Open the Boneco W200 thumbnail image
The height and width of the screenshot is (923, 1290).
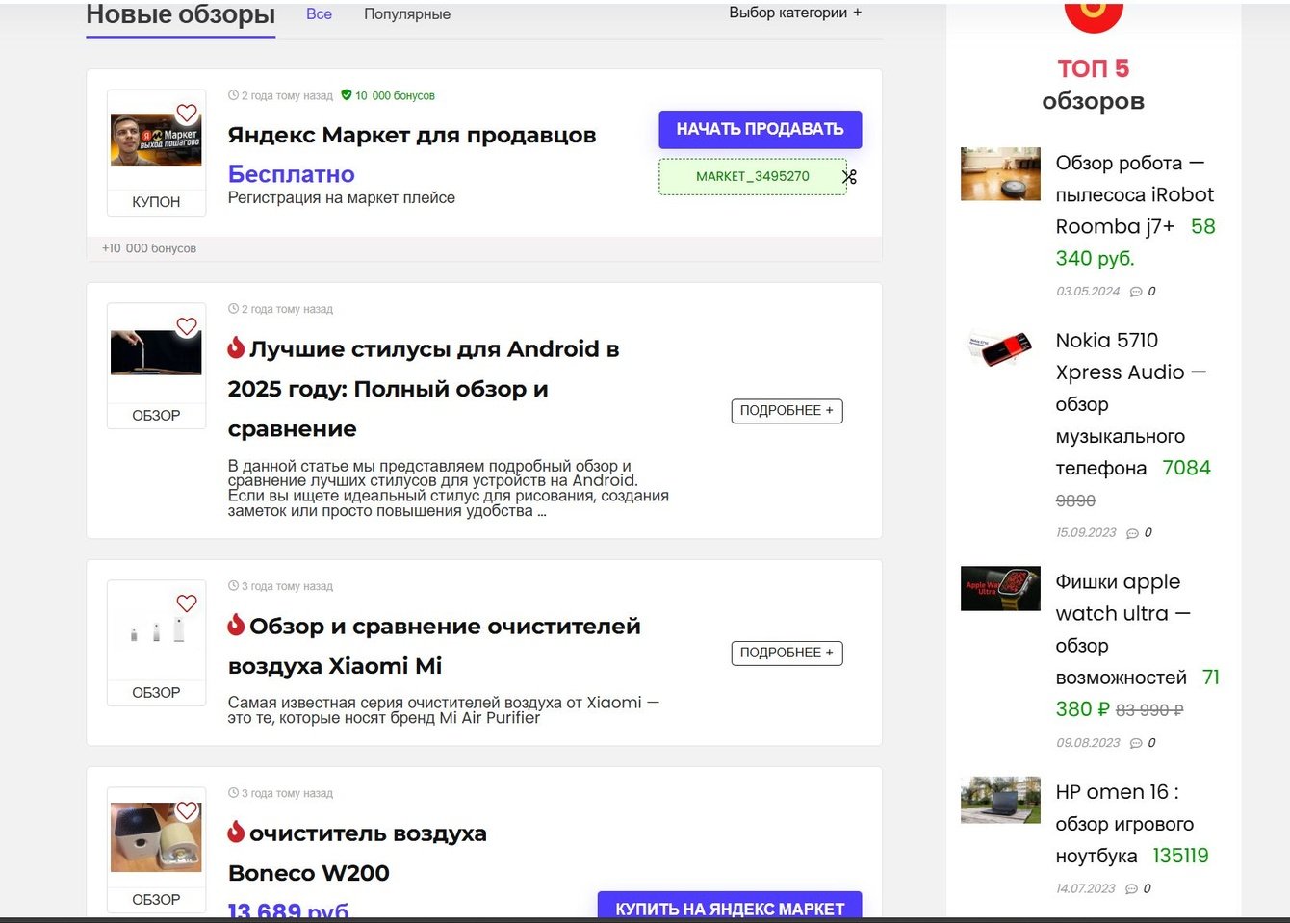[x=156, y=837]
